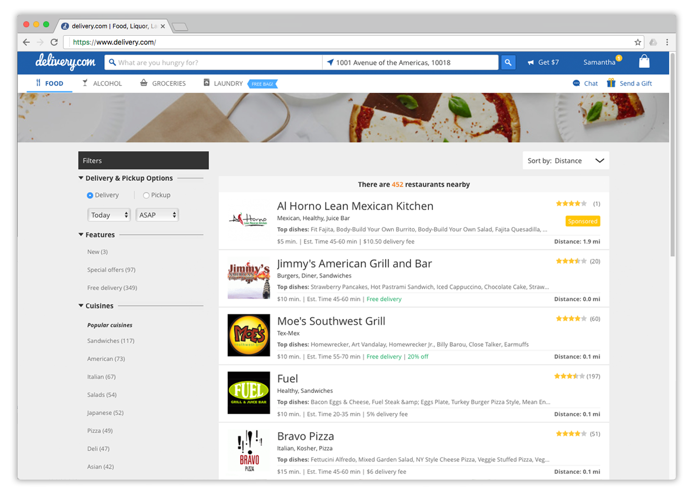Click Al Horno Lean Mexican Kitchen logo
Viewport: 691px width, 496px height.
[249, 219]
